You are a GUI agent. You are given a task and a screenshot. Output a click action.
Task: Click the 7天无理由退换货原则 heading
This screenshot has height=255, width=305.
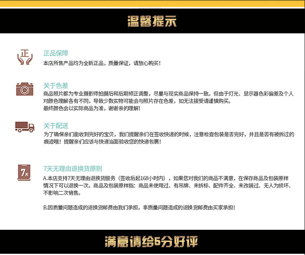[73, 169]
